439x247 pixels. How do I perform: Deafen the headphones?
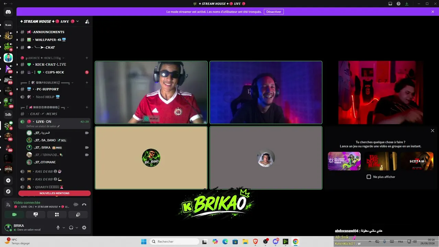71,227
